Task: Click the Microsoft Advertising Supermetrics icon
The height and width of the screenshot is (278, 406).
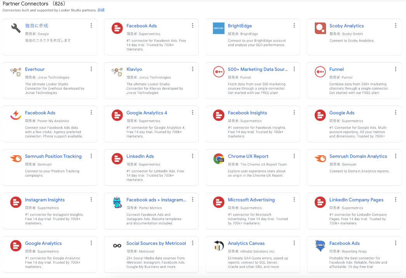Action: tap(219, 202)
